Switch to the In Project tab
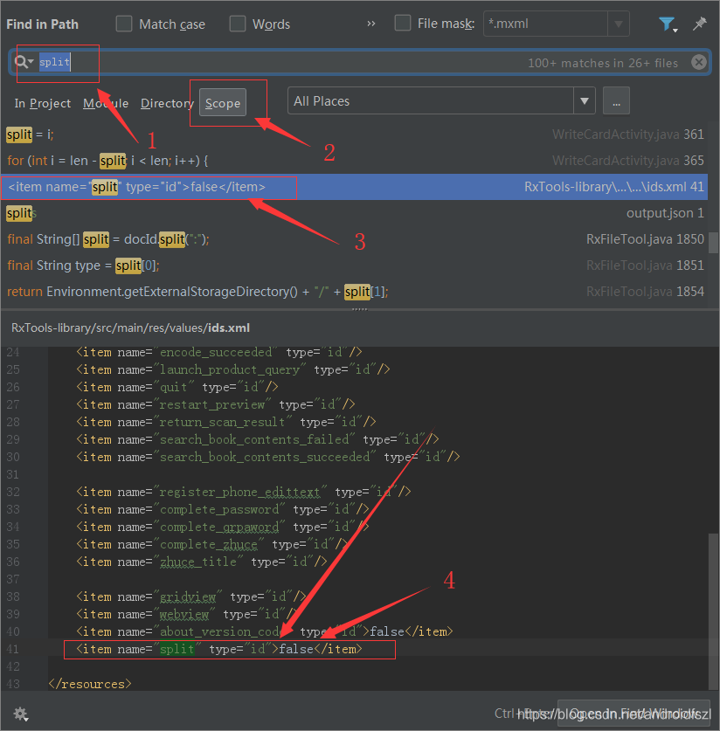 click(42, 103)
